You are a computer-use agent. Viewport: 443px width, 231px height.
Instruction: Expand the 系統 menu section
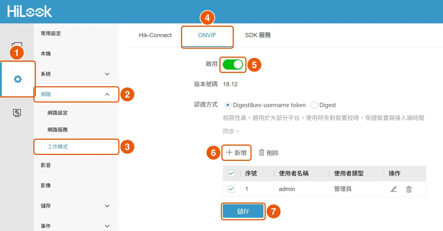(x=76, y=74)
